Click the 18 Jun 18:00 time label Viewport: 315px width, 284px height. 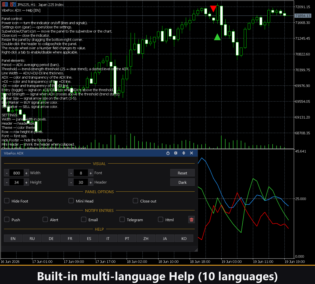(x=200, y=262)
